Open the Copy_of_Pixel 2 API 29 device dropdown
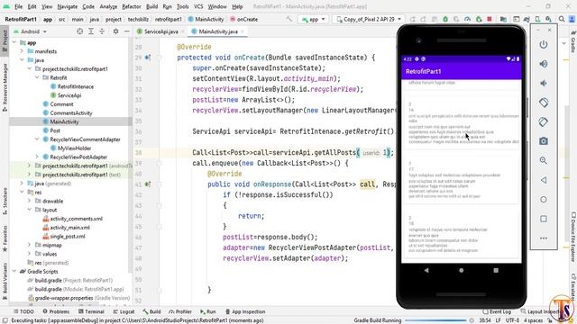 click(369, 19)
